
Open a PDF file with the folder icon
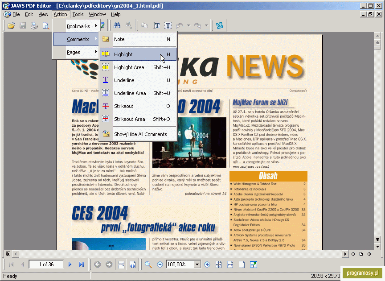(x=11, y=25)
